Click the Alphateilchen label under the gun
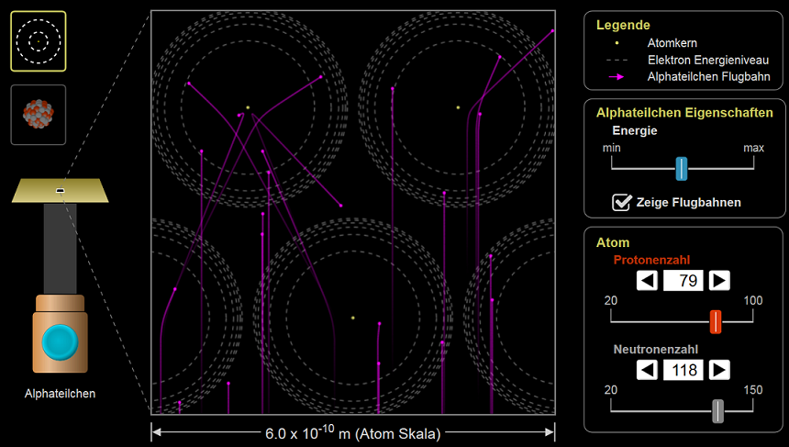Image resolution: width=789 pixels, height=447 pixels. [60, 394]
